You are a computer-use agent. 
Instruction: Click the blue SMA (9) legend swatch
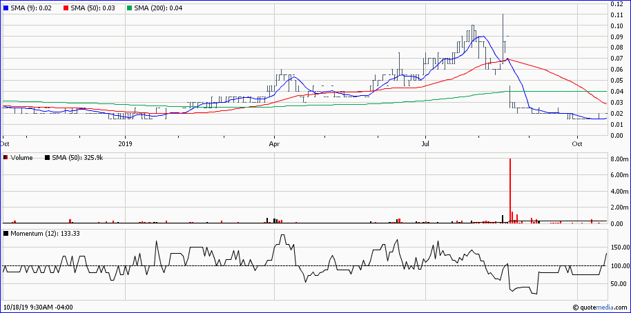pos(6,7)
